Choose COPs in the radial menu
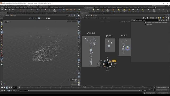The height and width of the screenshot is (96, 170). click(101, 61)
